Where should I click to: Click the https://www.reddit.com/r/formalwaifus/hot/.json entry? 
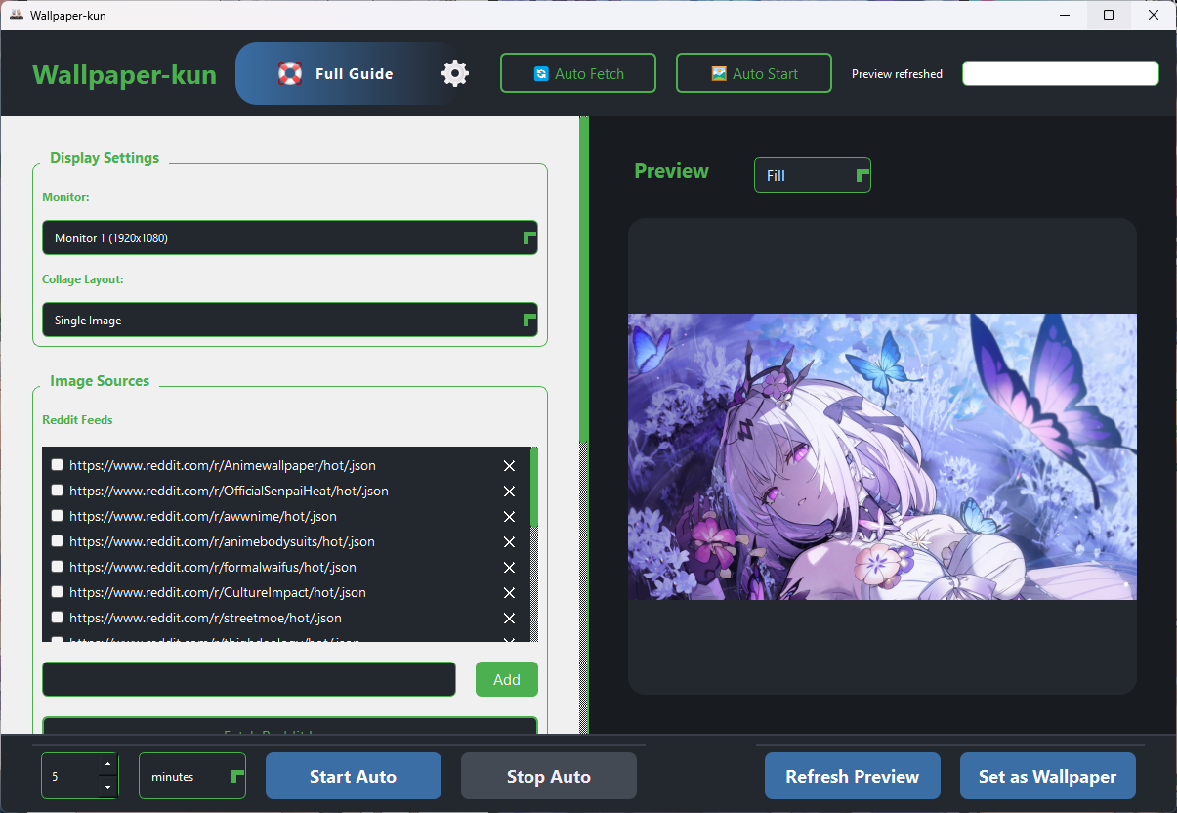click(213, 567)
